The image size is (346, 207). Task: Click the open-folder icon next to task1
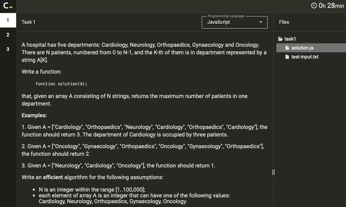(x=281, y=39)
